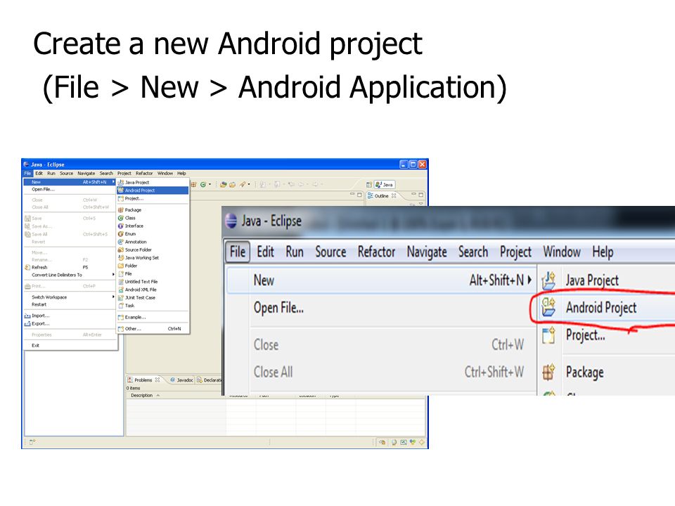Viewport: 675px width, 506px height.
Task: Create a JUnit Test Case
Action: pyautogui.click(x=153, y=297)
